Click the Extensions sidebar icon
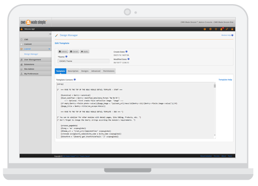 22,64
